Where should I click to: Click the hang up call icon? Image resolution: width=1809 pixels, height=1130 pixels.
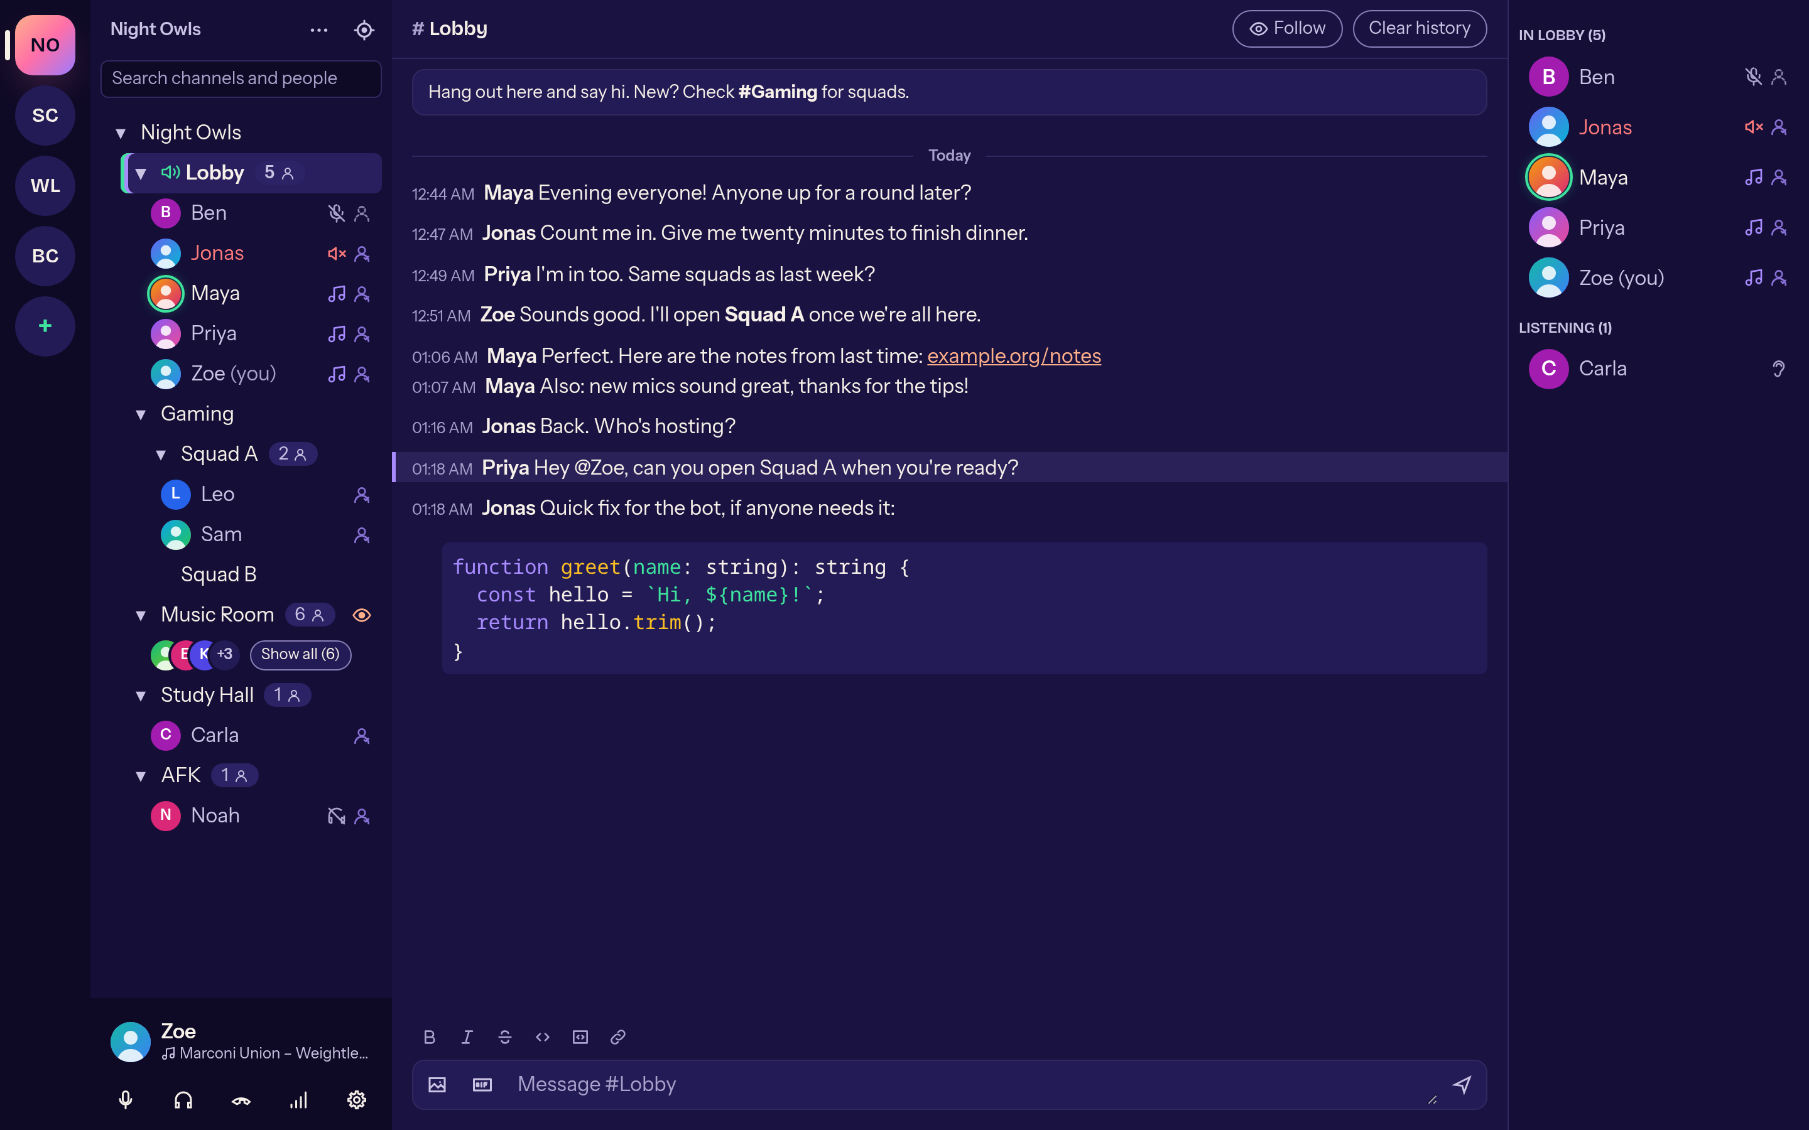click(x=241, y=1100)
